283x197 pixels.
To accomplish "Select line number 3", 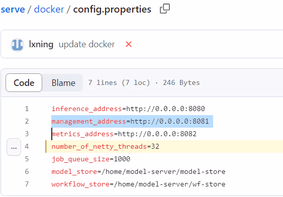I will click(27, 134).
